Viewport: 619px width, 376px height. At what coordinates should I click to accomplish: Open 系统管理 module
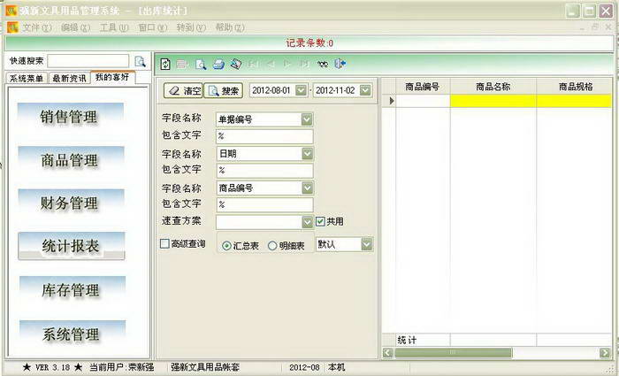tap(72, 334)
